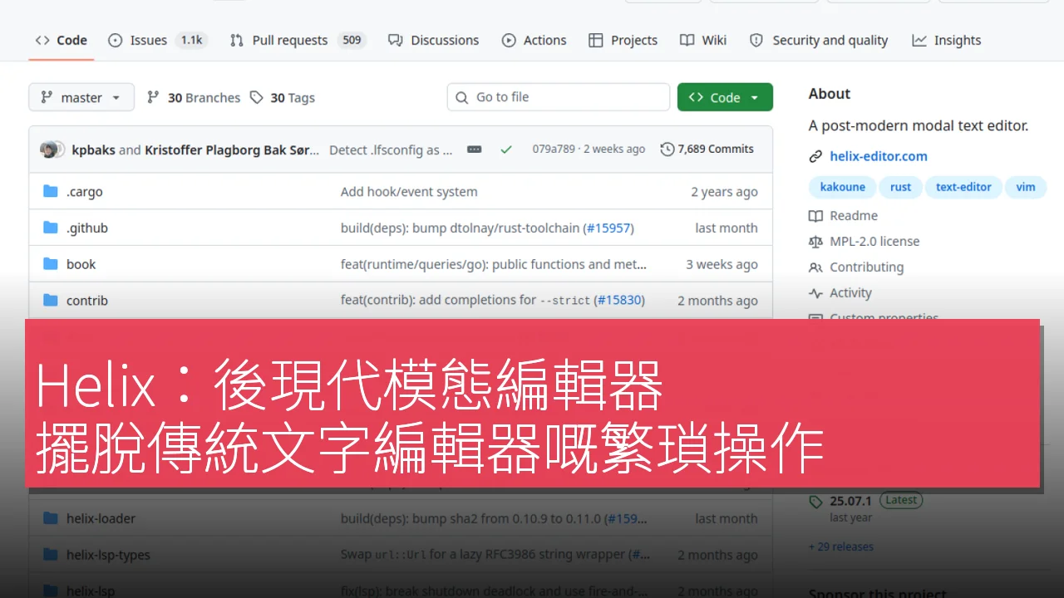Viewport: 1064px width, 598px height.
Task: Open 'Swap url::Url' commit message
Action: click(484, 554)
